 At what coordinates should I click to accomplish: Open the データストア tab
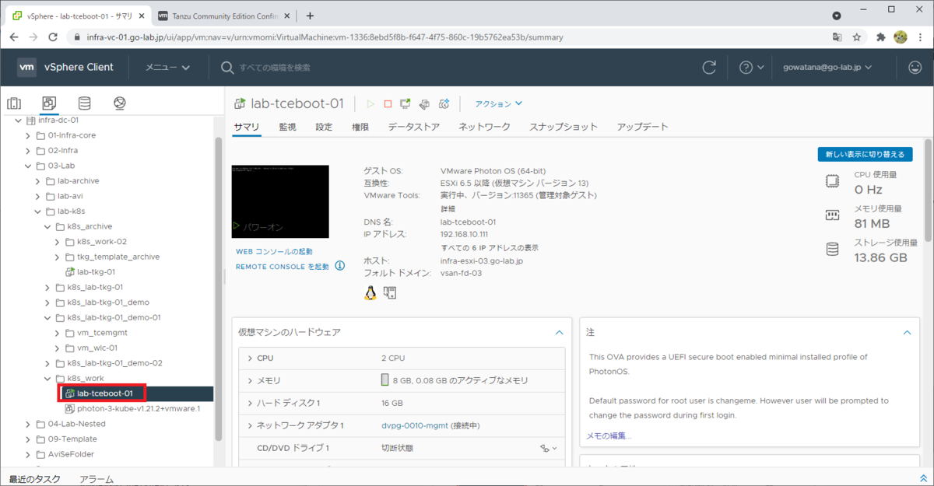tap(414, 127)
